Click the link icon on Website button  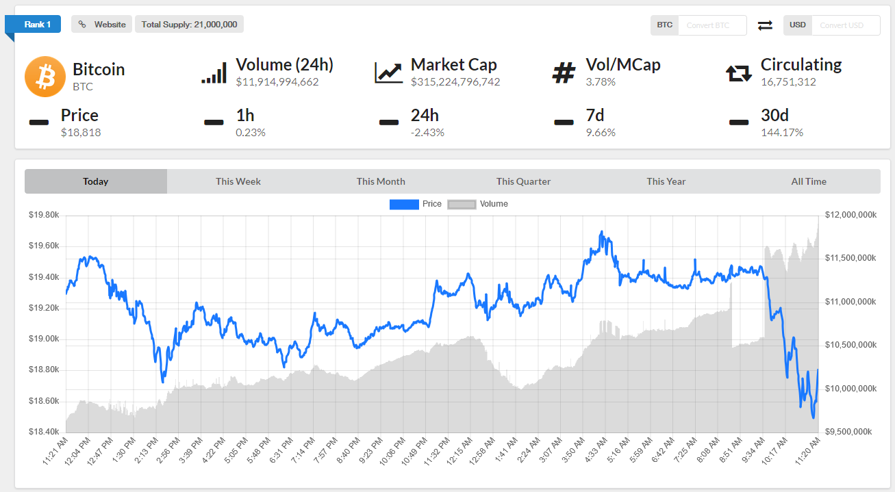point(82,25)
